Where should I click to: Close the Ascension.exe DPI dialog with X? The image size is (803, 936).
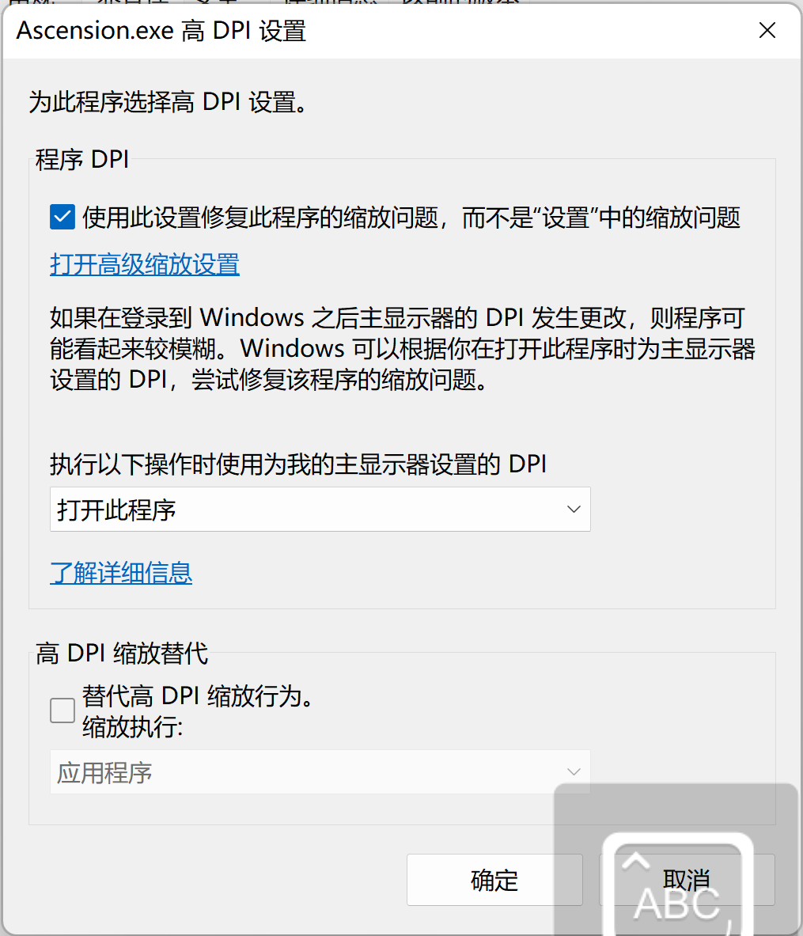tap(767, 30)
